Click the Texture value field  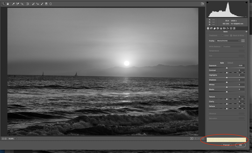[242, 97]
